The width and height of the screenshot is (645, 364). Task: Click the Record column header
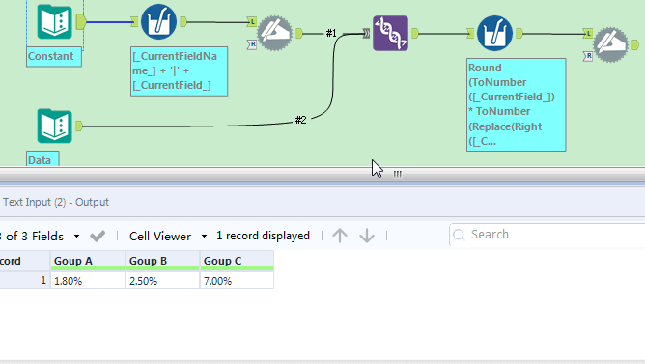point(25,261)
